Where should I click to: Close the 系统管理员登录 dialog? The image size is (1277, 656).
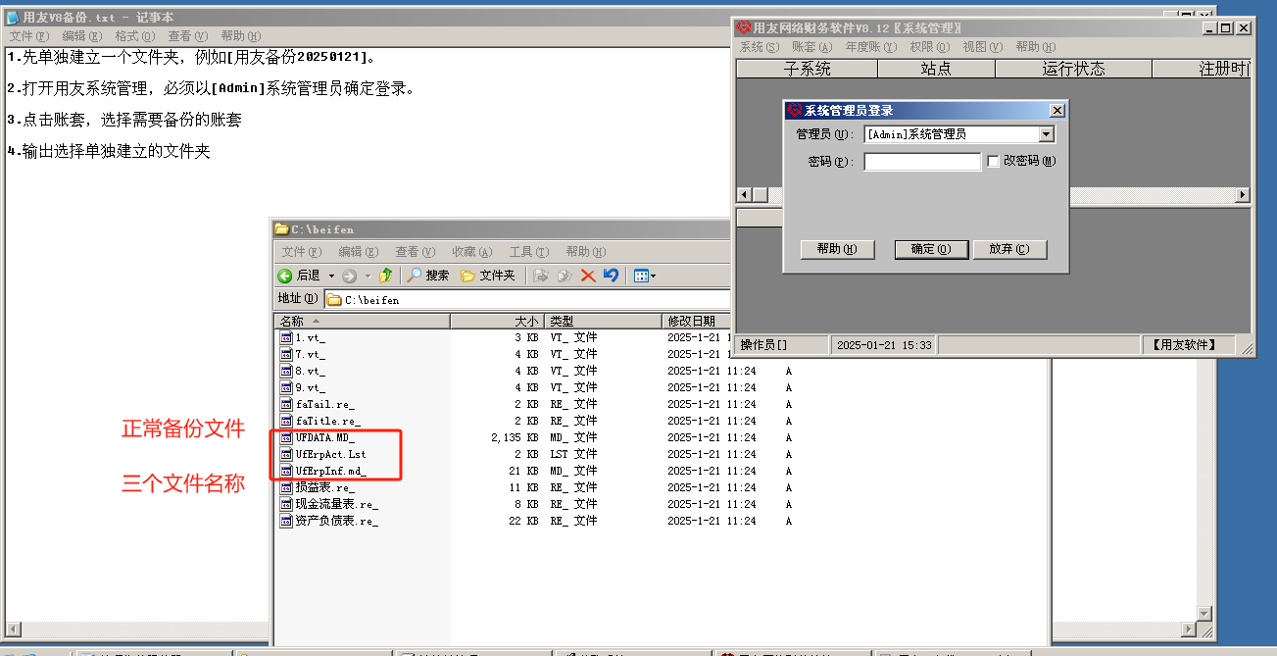[x=1056, y=111]
